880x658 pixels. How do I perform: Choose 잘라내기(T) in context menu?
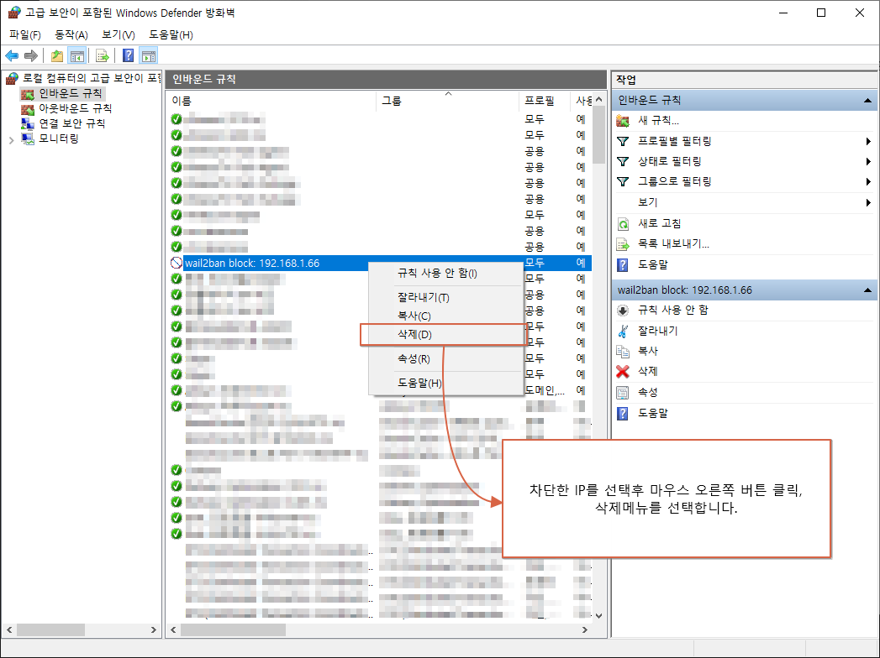[445, 298]
